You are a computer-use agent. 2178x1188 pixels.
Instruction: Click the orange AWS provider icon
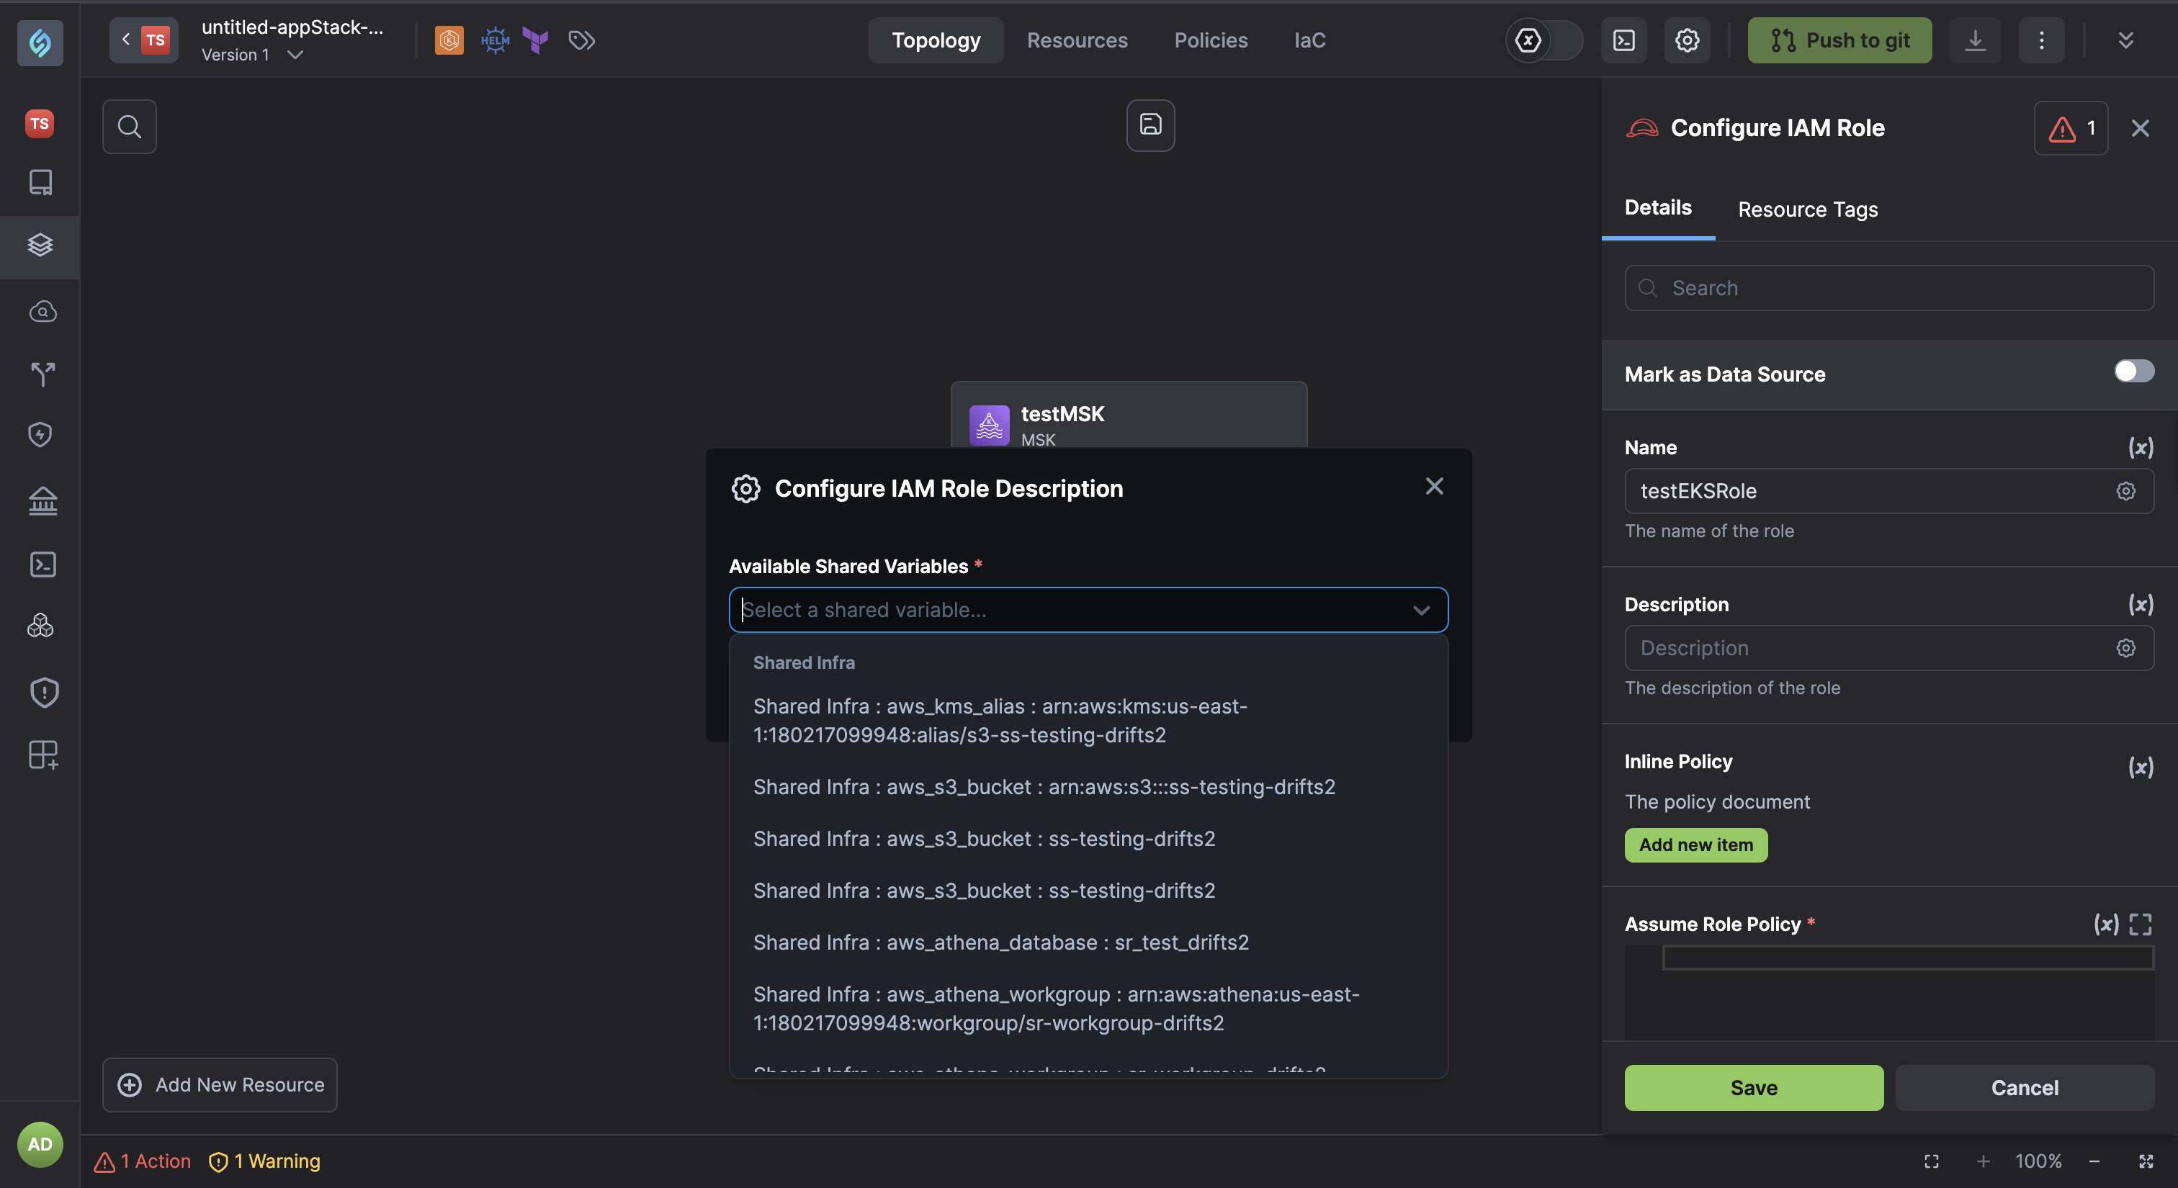449,40
